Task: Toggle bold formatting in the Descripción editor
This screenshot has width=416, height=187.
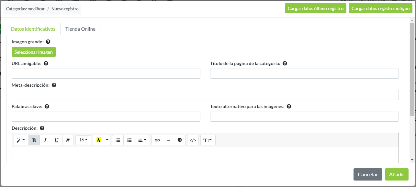Action: click(x=34, y=140)
